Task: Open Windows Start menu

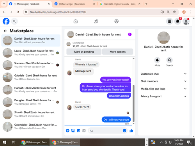Action: [5, 142]
